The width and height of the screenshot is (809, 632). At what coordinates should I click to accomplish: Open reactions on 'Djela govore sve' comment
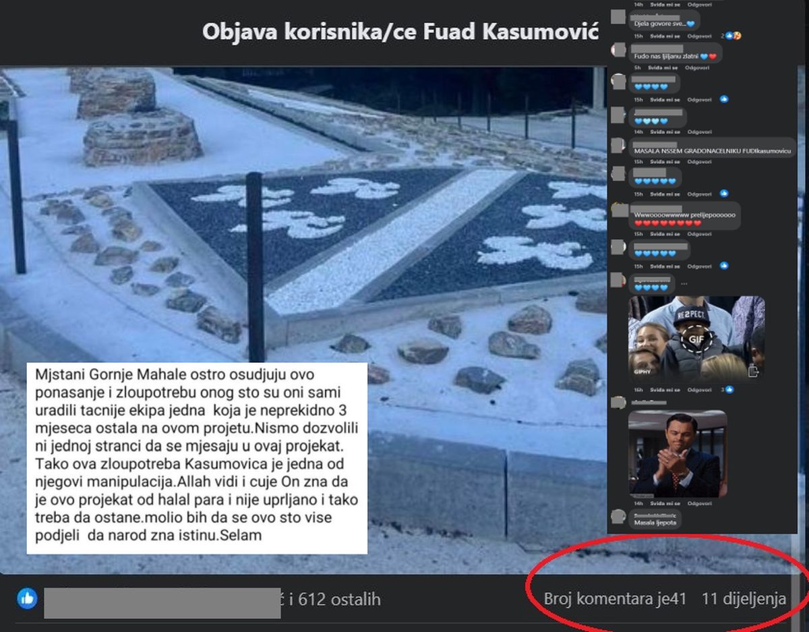tap(729, 36)
